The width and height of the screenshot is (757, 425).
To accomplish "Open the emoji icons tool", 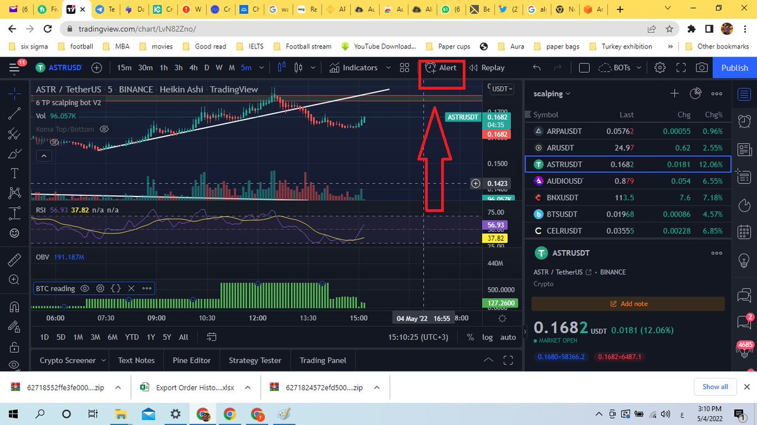I will tap(15, 233).
